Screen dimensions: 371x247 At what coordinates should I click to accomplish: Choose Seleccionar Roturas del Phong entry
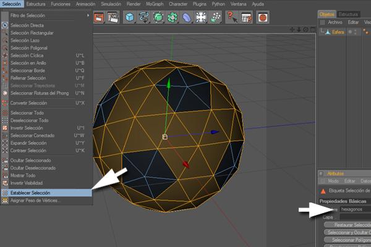point(46,93)
